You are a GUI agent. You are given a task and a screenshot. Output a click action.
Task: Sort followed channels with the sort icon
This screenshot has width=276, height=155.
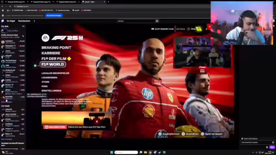point(23,36)
